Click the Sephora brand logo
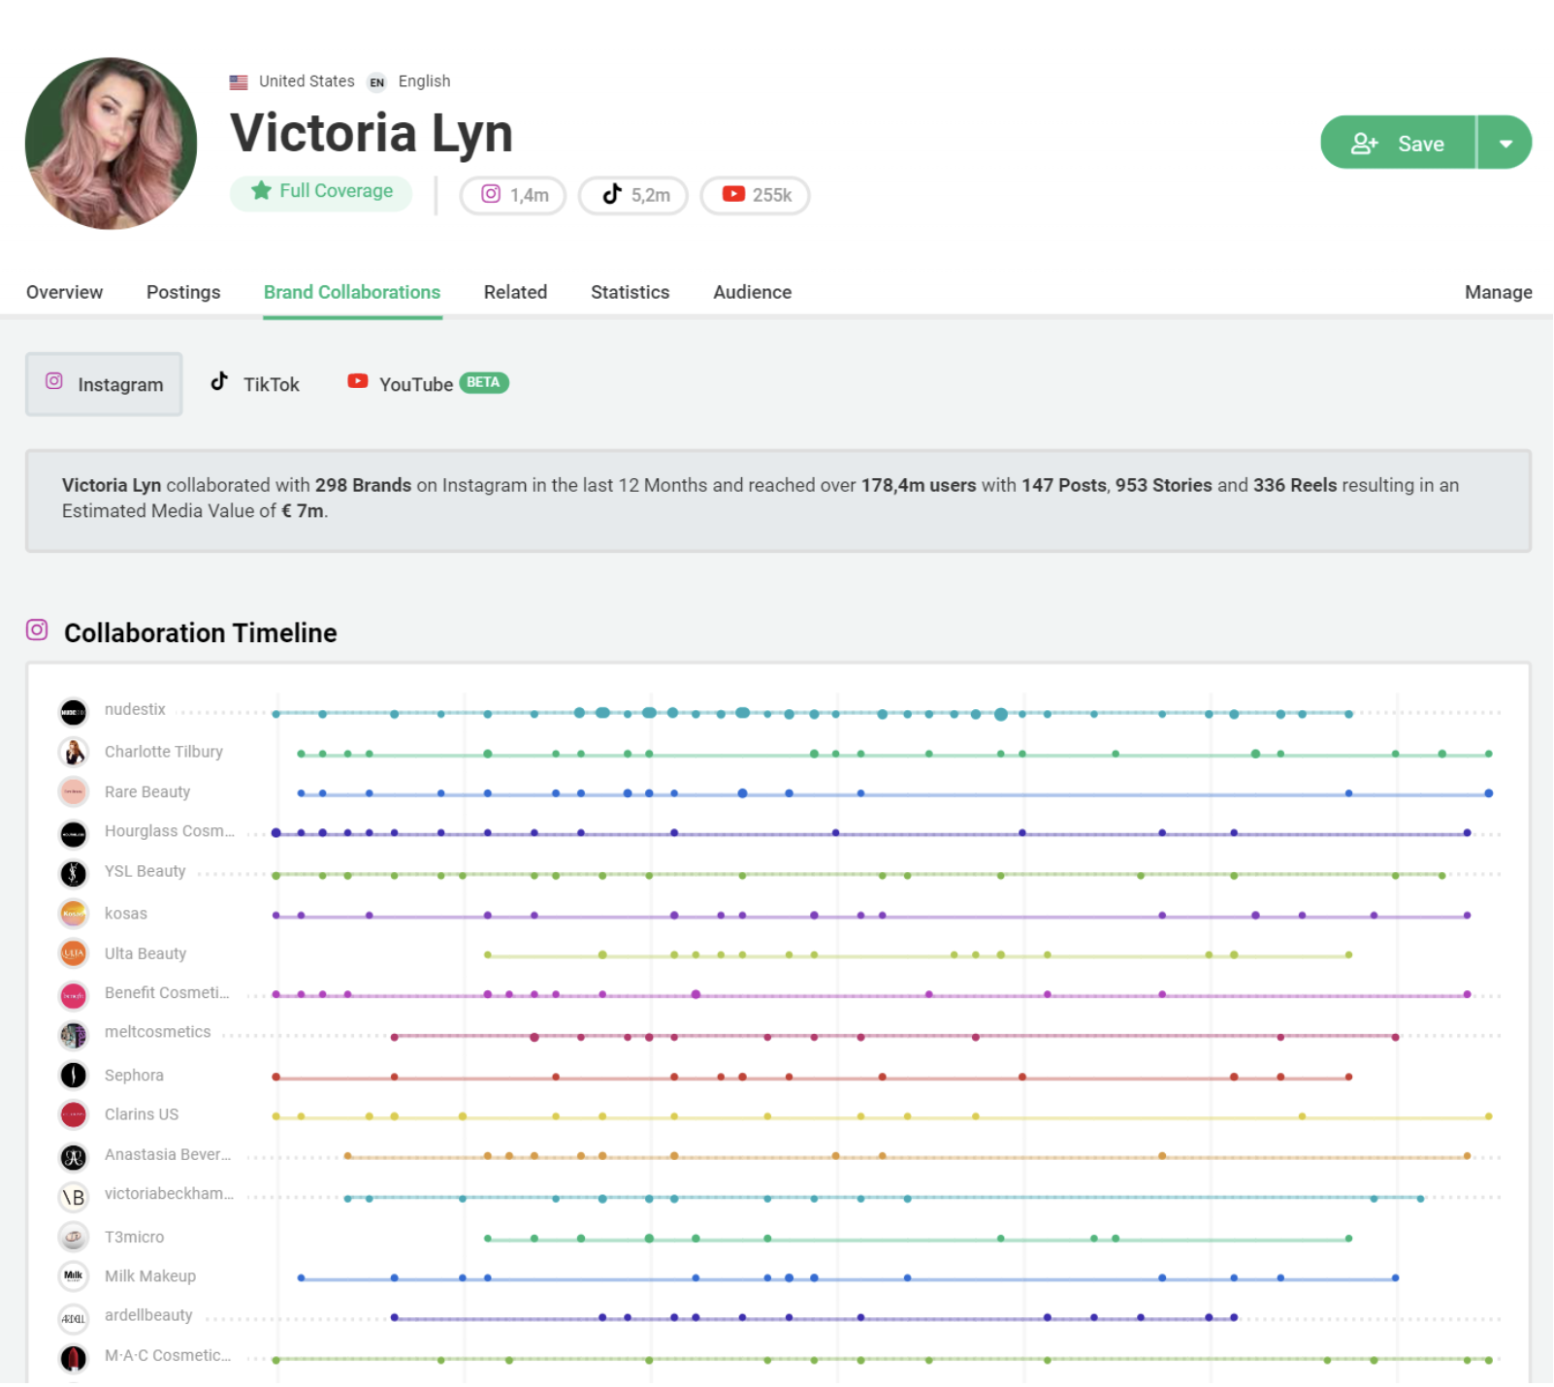 (x=73, y=1075)
